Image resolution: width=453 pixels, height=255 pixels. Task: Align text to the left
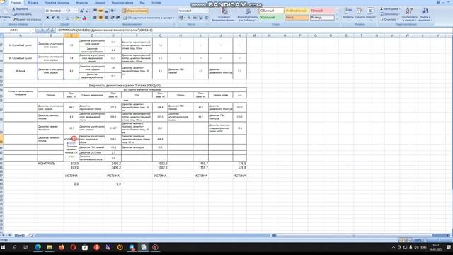click(95, 18)
